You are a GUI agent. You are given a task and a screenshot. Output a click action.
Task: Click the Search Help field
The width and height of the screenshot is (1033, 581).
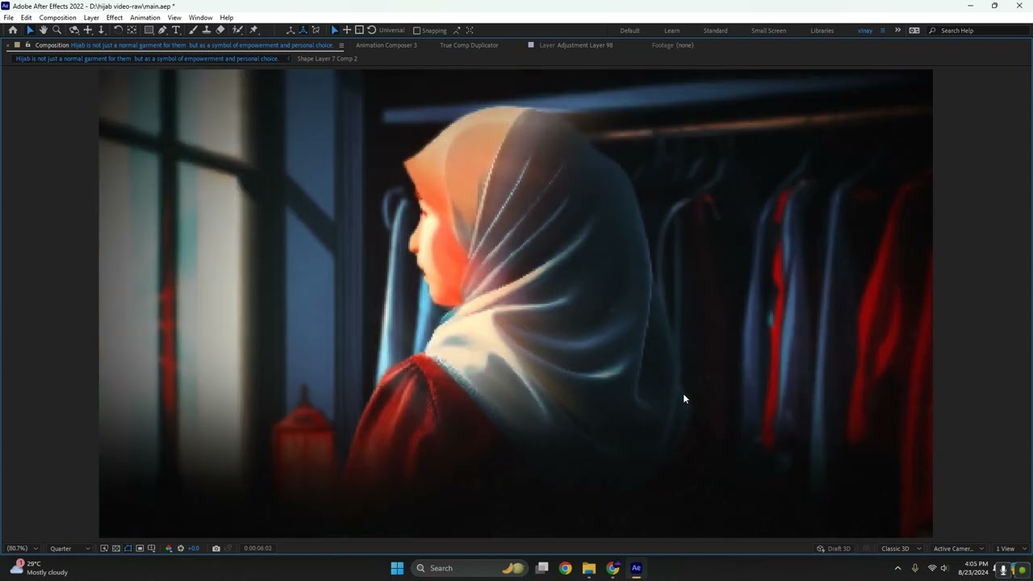pyautogui.click(x=979, y=31)
